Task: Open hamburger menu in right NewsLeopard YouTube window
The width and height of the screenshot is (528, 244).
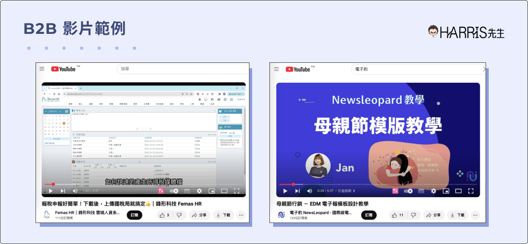Action: point(276,69)
